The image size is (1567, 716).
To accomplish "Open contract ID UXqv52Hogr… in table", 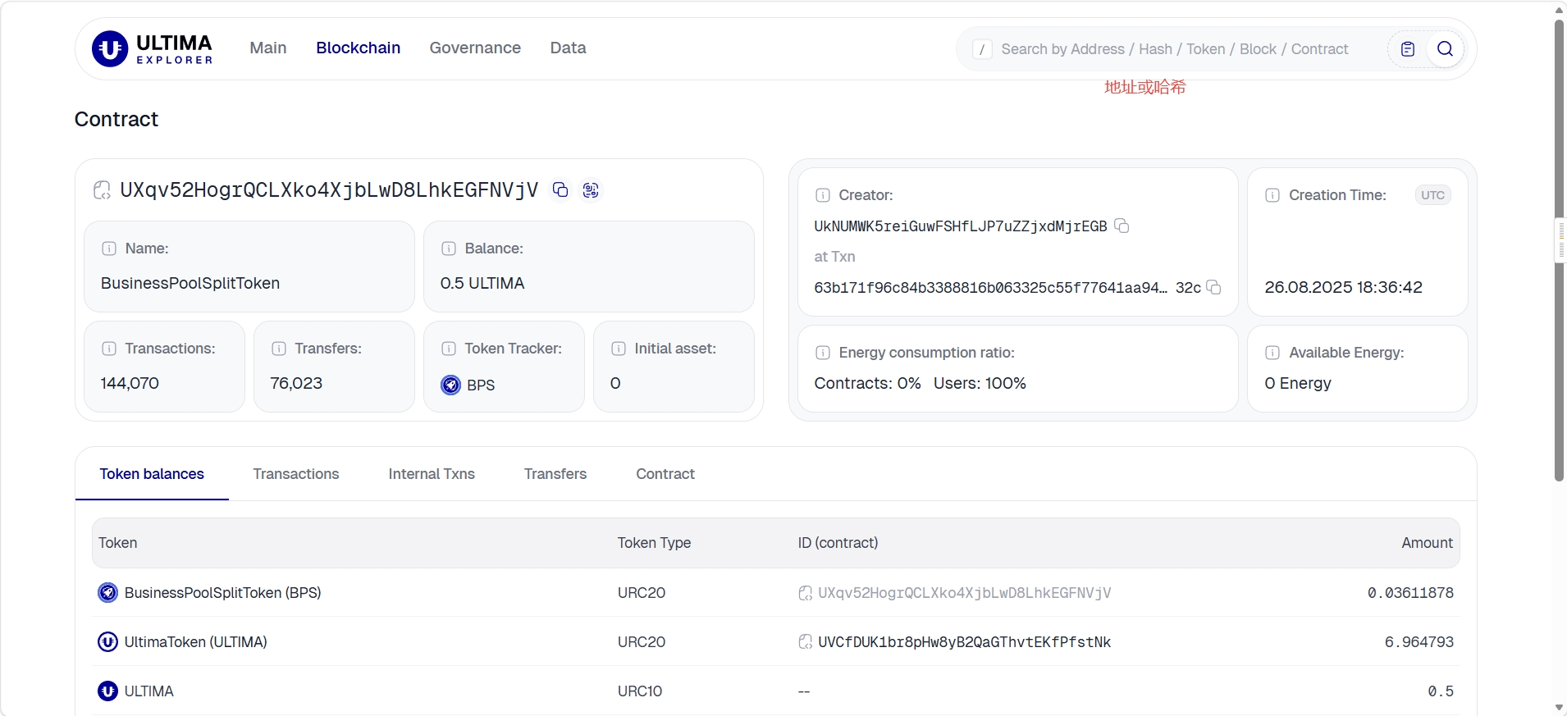I will pos(964,593).
